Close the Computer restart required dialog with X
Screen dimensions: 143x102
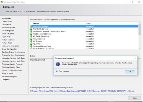point(135,58)
